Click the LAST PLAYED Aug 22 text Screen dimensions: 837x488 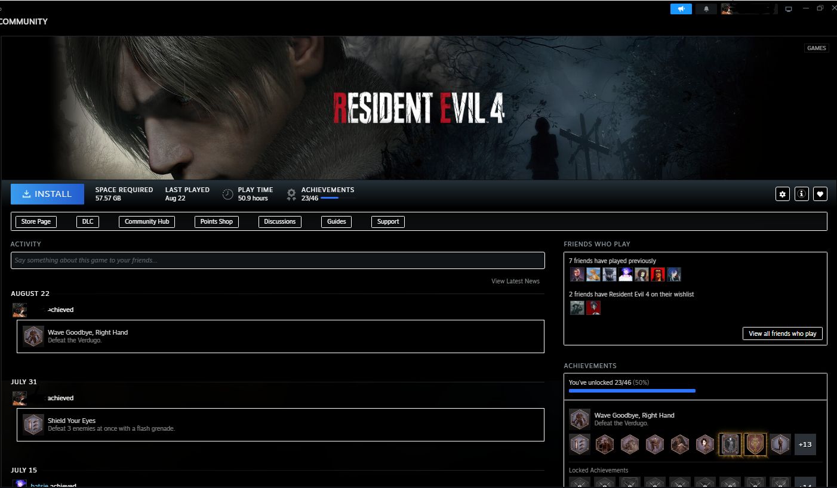point(187,194)
